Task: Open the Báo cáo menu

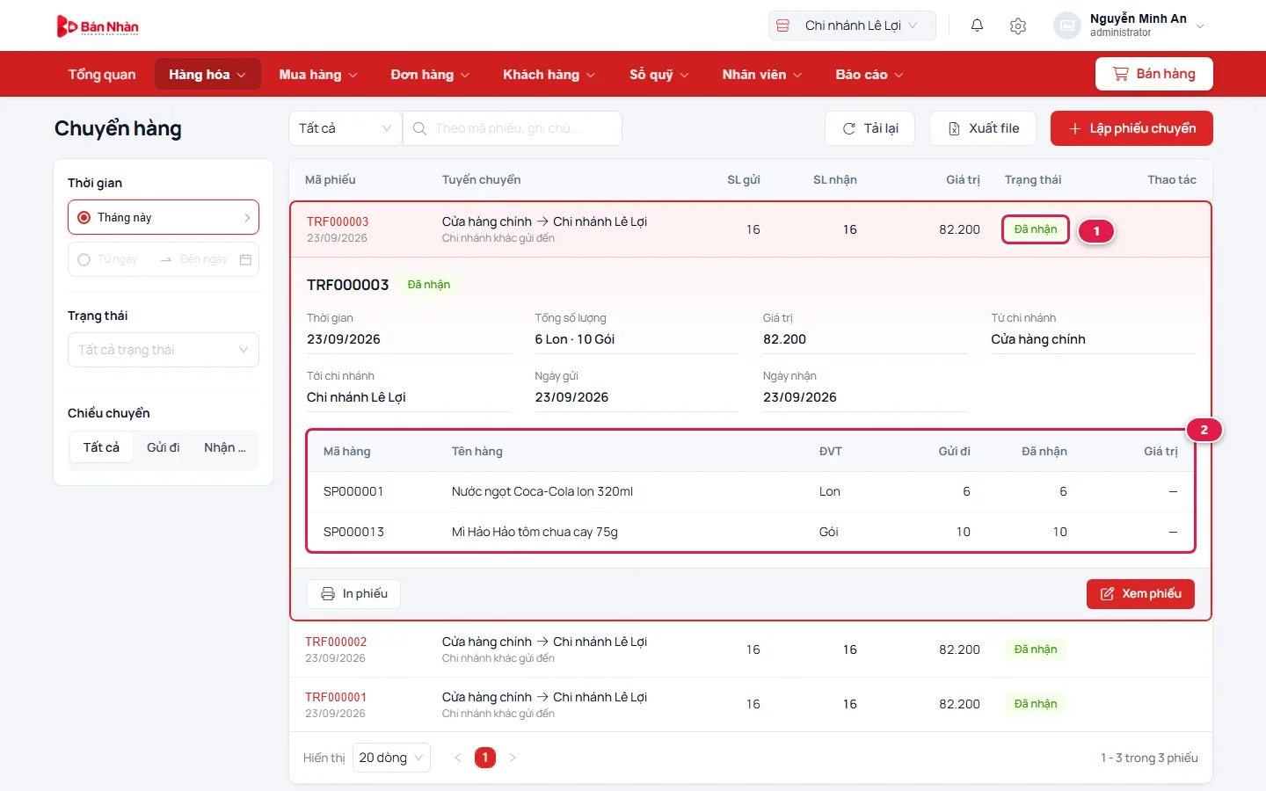Action: [869, 75]
